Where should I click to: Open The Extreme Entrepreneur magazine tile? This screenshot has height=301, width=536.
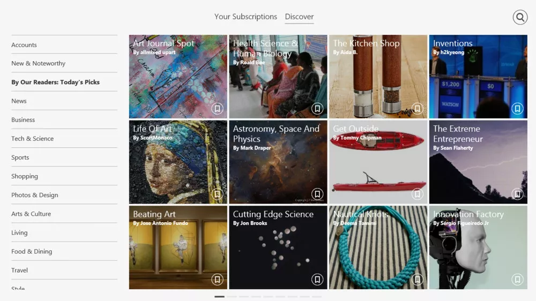(x=478, y=162)
